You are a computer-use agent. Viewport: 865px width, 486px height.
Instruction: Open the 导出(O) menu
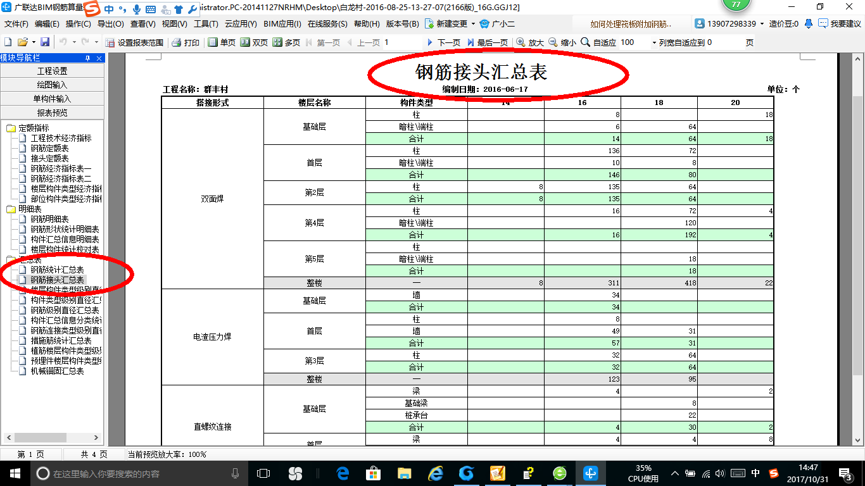111,23
